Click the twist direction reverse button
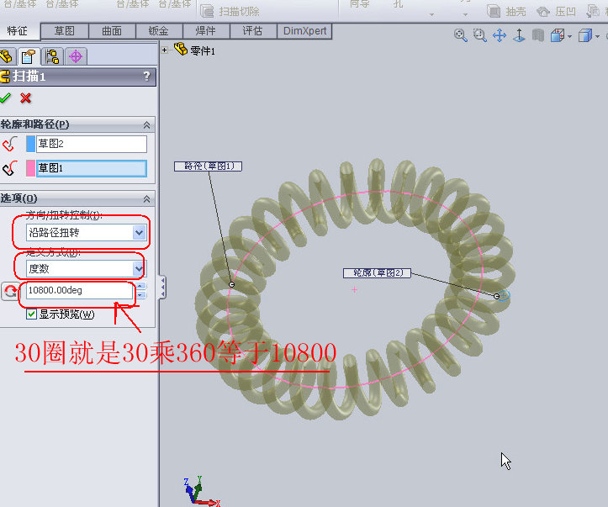608x507 pixels. (x=10, y=291)
